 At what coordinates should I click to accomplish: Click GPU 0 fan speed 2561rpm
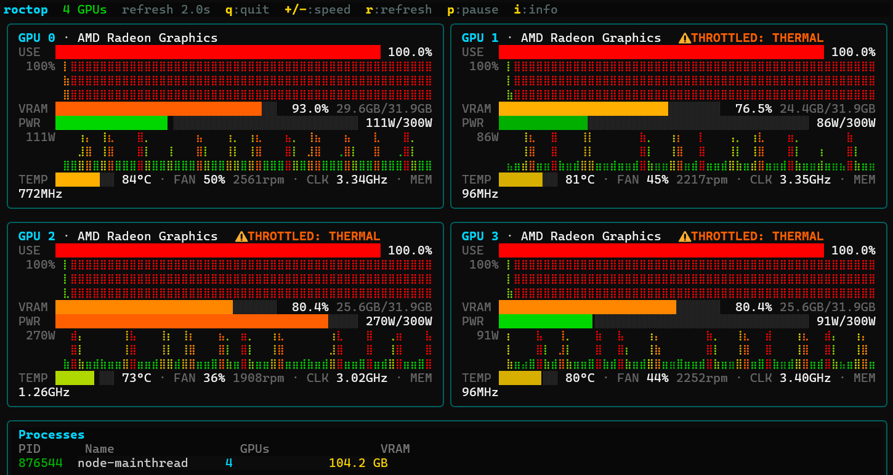pyautogui.click(x=258, y=179)
